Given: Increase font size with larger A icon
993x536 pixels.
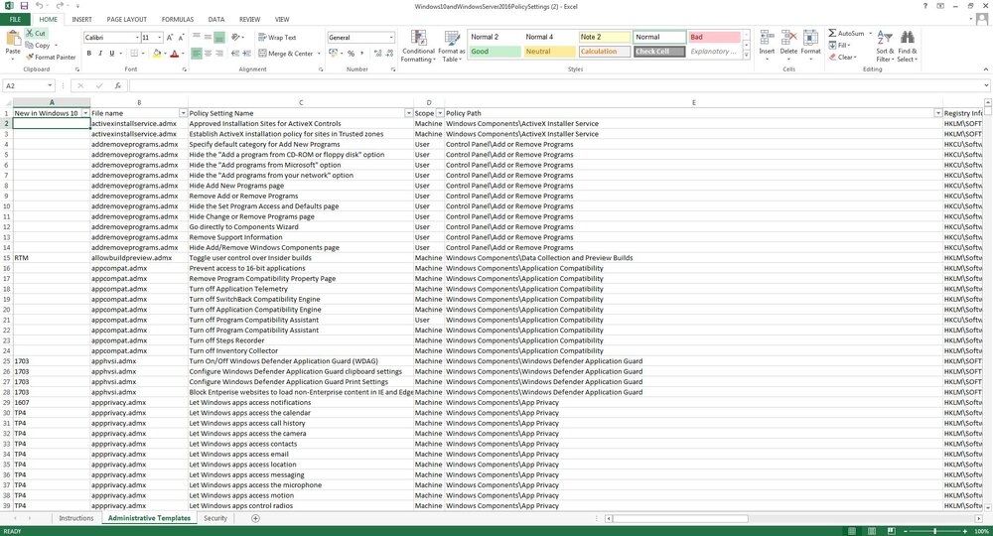Looking at the screenshot, I should 170,38.
